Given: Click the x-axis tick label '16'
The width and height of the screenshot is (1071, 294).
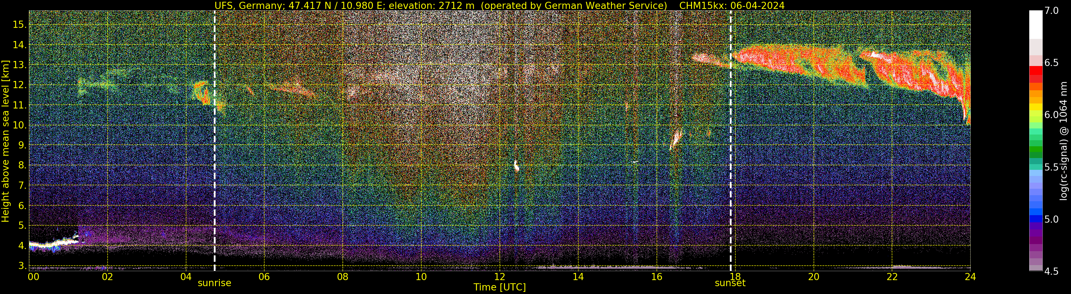Looking at the screenshot, I should 657,277.
